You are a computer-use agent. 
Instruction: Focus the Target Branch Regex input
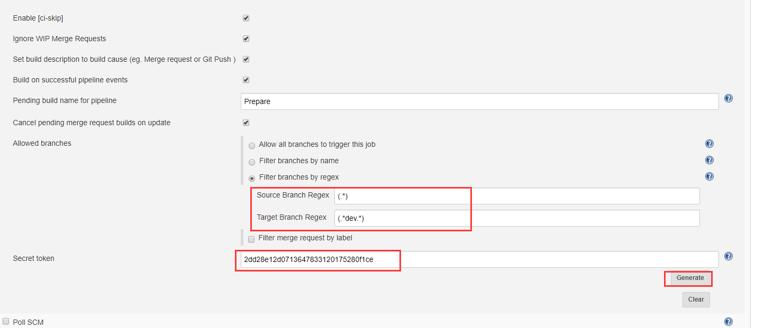[x=516, y=218]
